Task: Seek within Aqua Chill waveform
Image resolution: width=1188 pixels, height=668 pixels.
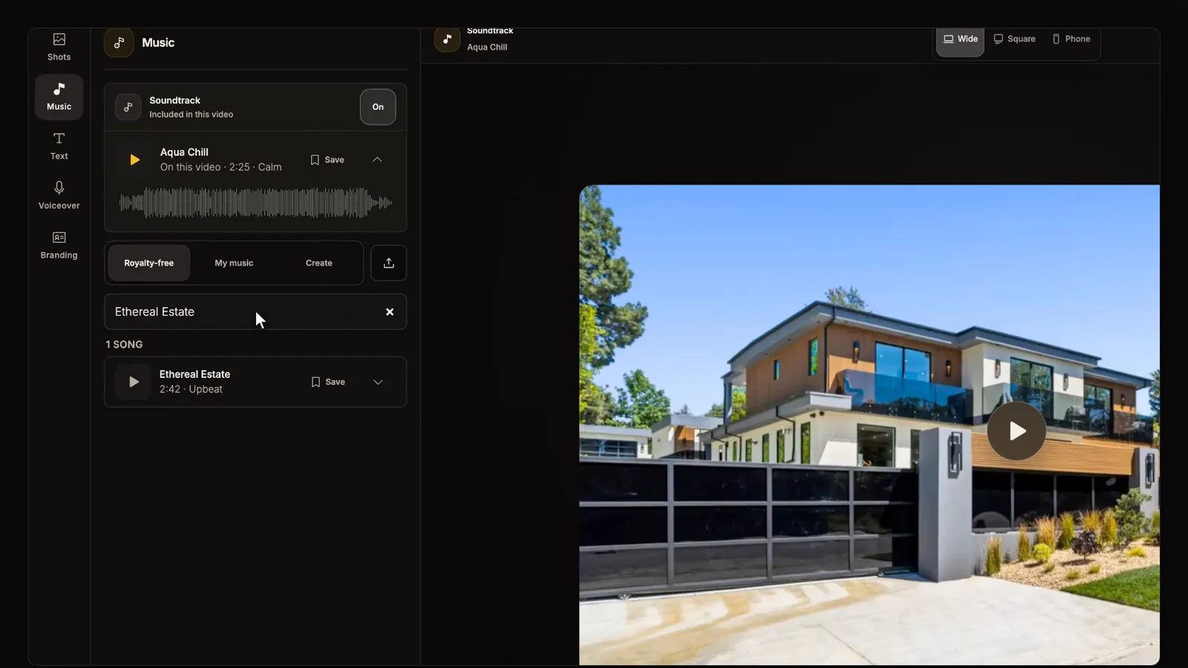Action: 255,203
